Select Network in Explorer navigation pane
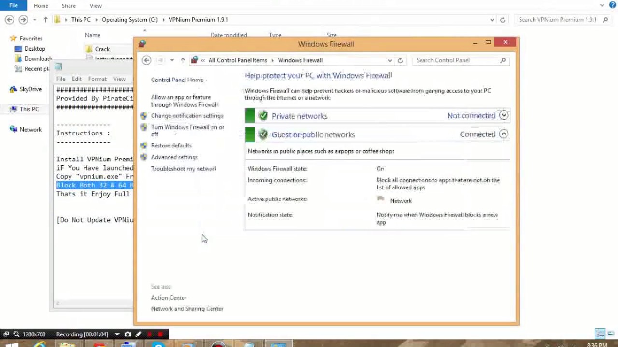Image resolution: width=618 pixels, height=347 pixels. [30, 130]
